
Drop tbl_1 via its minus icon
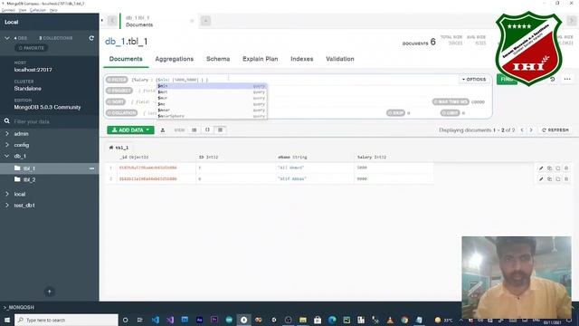click(x=91, y=168)
